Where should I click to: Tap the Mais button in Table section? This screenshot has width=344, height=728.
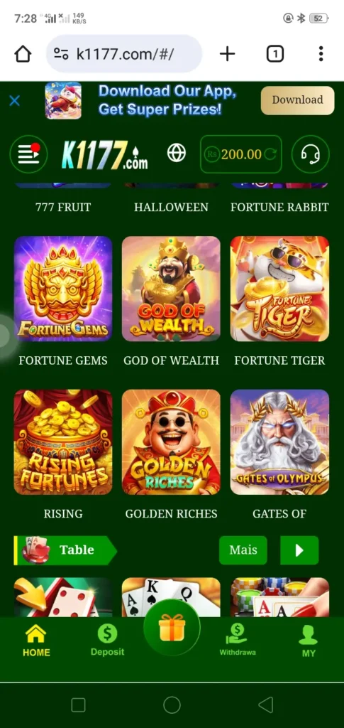tap(243, 550)
